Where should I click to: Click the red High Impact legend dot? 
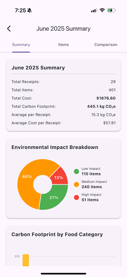point(76,197)
